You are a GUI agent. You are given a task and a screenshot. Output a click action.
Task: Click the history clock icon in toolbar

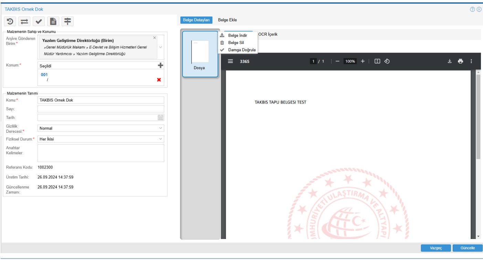10,22
